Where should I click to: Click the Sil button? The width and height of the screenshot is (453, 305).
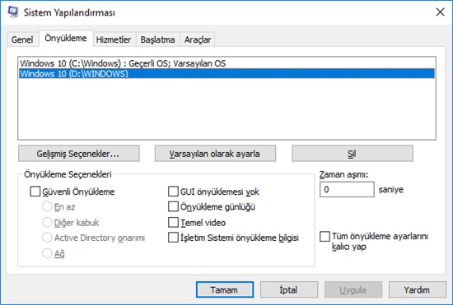coord(353,154)
